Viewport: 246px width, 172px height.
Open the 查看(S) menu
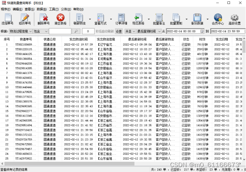[x=29, y=9]
